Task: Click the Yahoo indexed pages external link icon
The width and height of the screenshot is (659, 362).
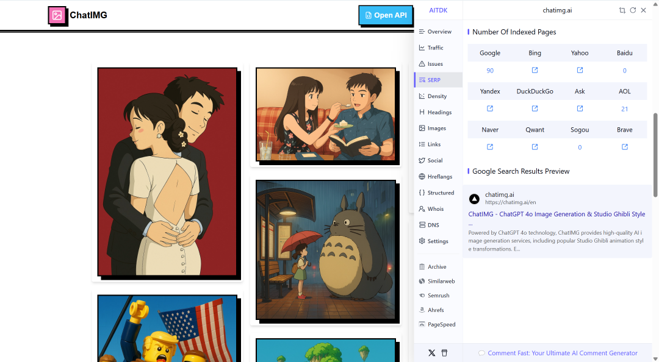Action: pos(580,70)
